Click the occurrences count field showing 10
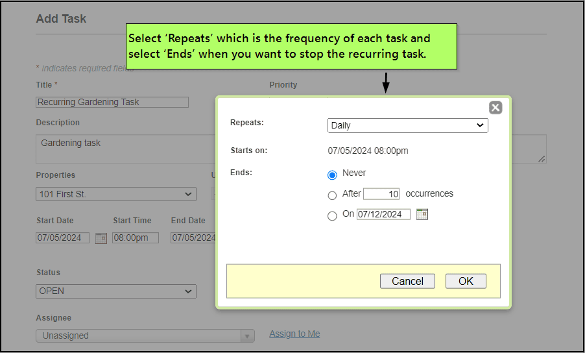This screenshot has width=585, height=353. [x=381, y=194]
